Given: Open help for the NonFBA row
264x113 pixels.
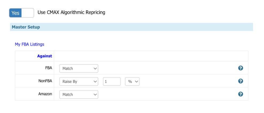Looking at the screenshot, I should [x=240, y=81].
